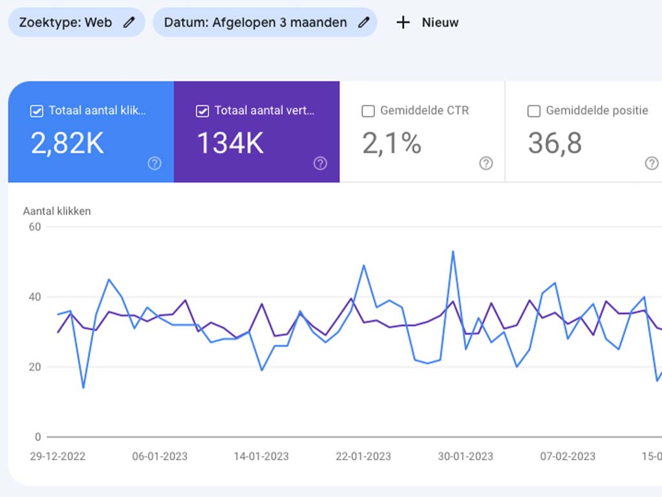This screenshot has height=497, width=662.
Task: Click the 'Aantal klikken' axis title
Action: (57, 211)
